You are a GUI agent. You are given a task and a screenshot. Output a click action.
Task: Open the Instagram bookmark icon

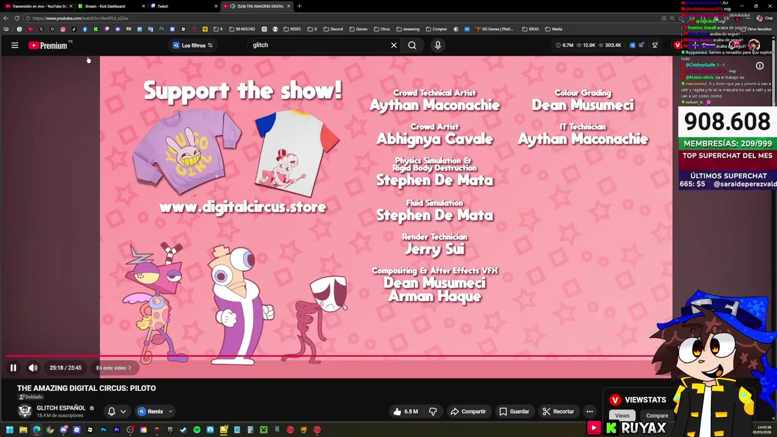[x=63, y=29]
